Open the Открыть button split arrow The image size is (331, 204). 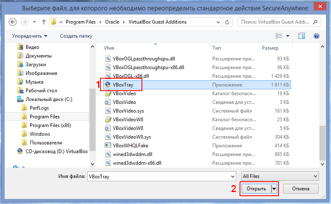274,189
